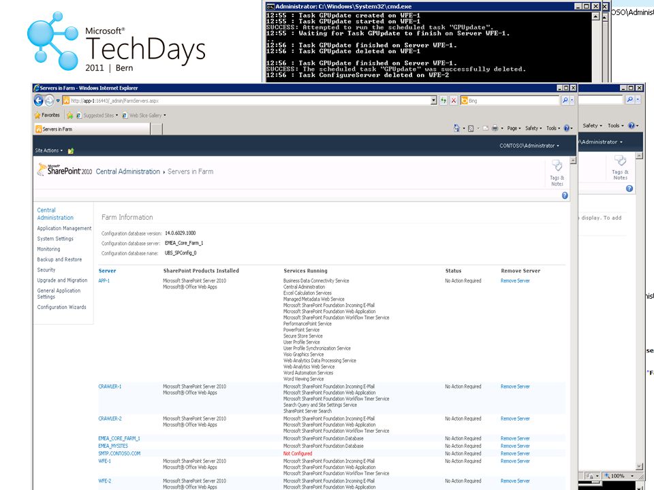Click the zoom magnifier icon in status bar

pos(607,476)
